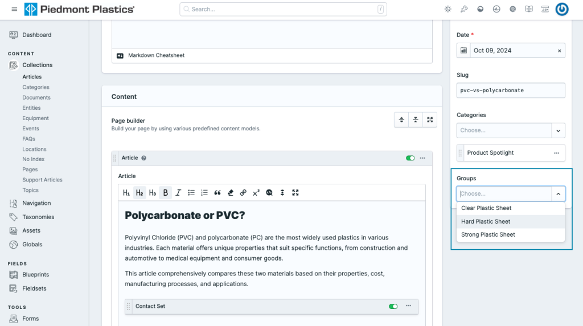Open Taxonomies in the sidebar
The image size is (583, 326).
(x=38, y=217)
